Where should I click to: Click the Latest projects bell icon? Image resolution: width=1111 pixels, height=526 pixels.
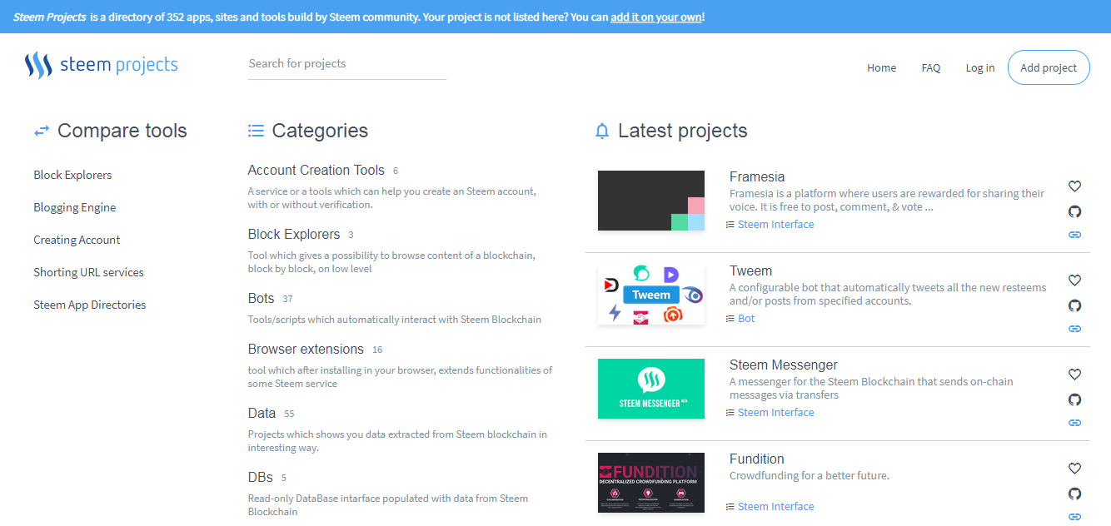602,131
